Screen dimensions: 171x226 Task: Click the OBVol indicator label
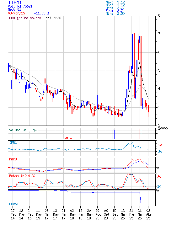click(x=14, y=204)
